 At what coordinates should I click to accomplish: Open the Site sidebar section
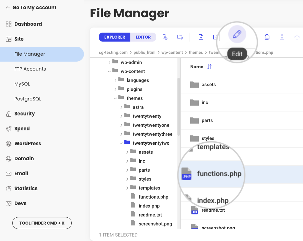tap(15, 39)
